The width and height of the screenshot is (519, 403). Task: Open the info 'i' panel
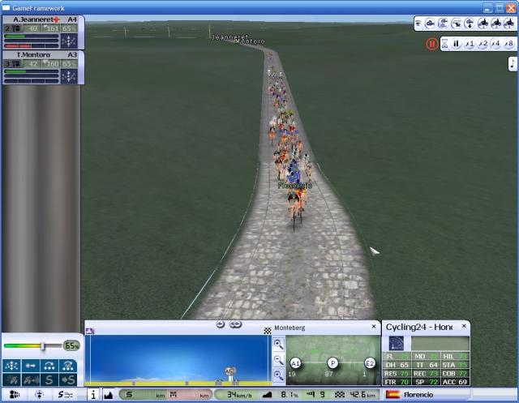(92, 395)
